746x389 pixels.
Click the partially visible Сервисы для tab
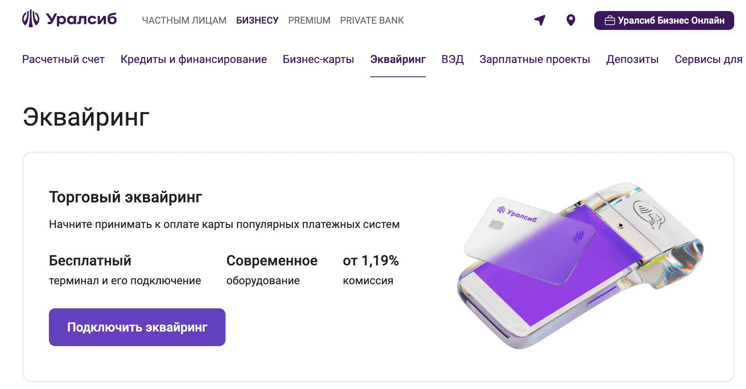(708, 59)
